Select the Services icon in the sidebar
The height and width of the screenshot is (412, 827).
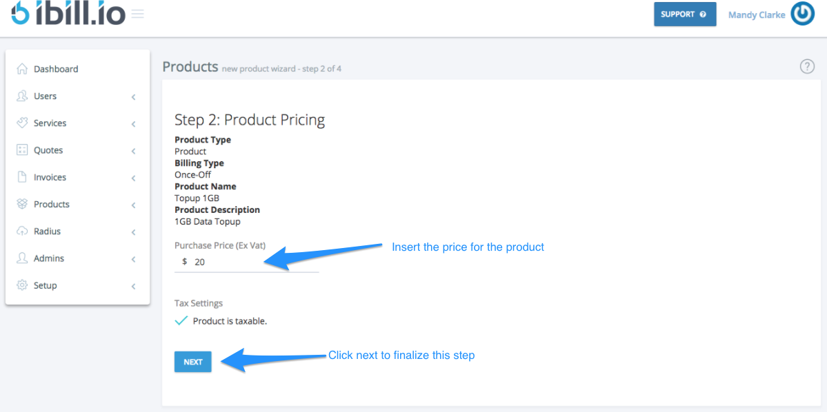(20, 123)
